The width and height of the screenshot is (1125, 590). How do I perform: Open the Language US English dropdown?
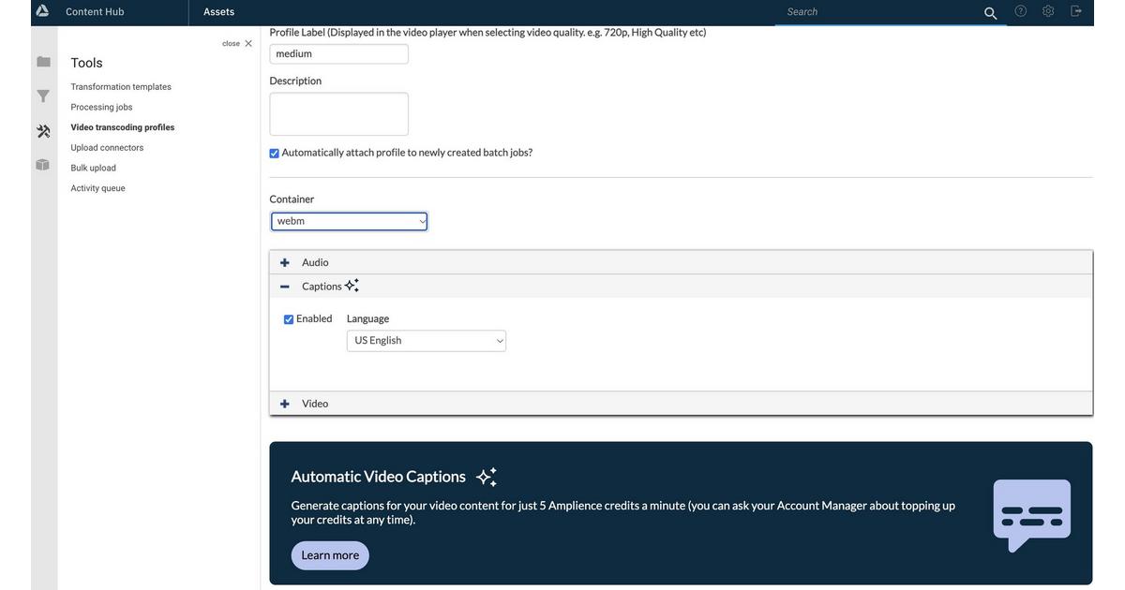tap(427, 341)
